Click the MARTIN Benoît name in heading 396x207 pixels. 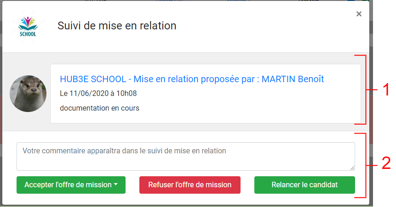tap(293, 79)
